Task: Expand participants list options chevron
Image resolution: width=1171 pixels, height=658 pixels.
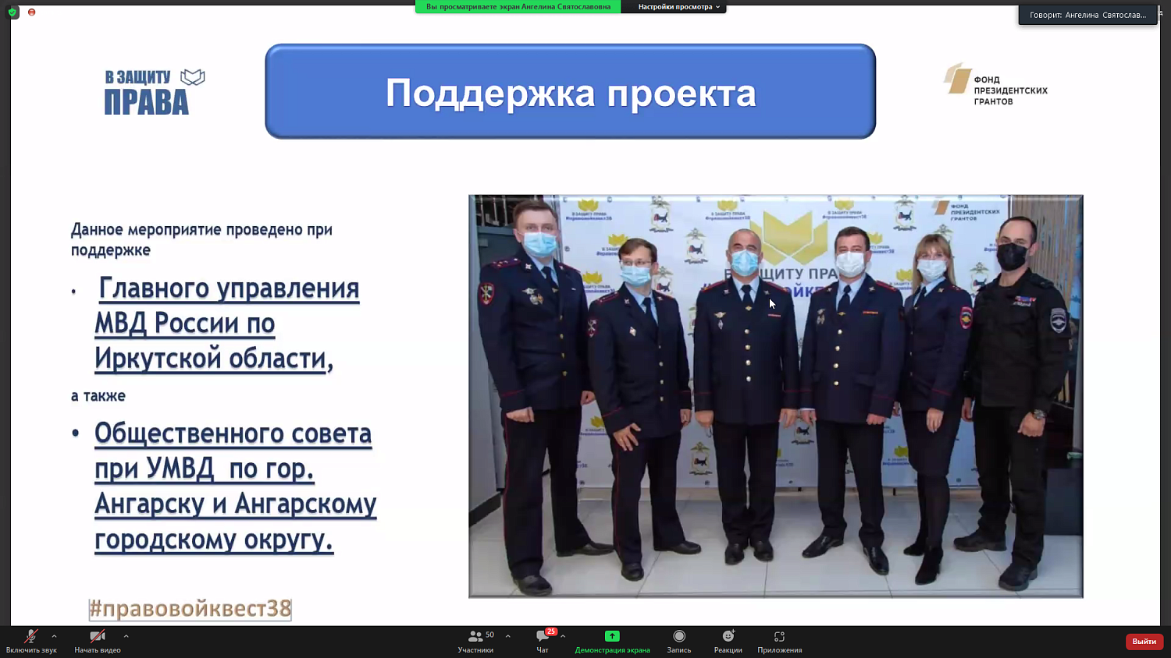Action: pyautogui.click(x=507, y=635)
